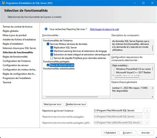The height and width of the screenshot is (138, 157).
Task: Click Désélectionner tout button
Action: tap(76, 104)
